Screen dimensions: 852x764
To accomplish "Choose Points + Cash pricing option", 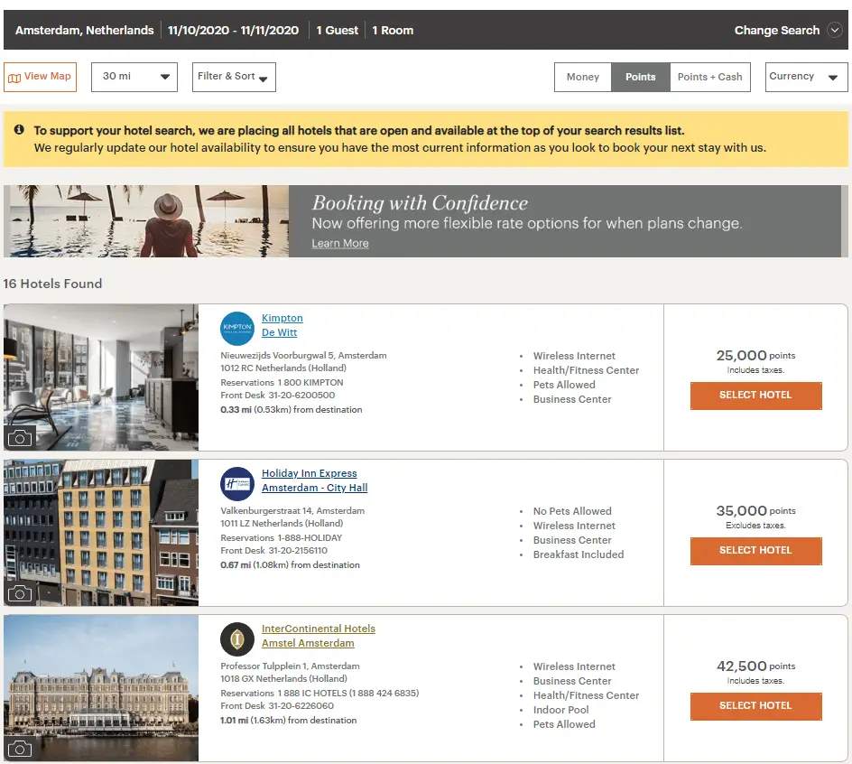I will point(709,77).
